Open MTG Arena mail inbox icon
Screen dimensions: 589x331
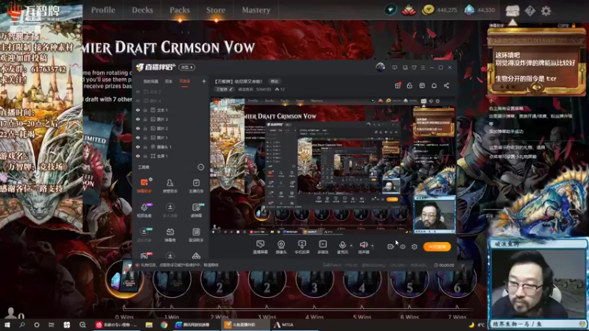tap(512, 10)
